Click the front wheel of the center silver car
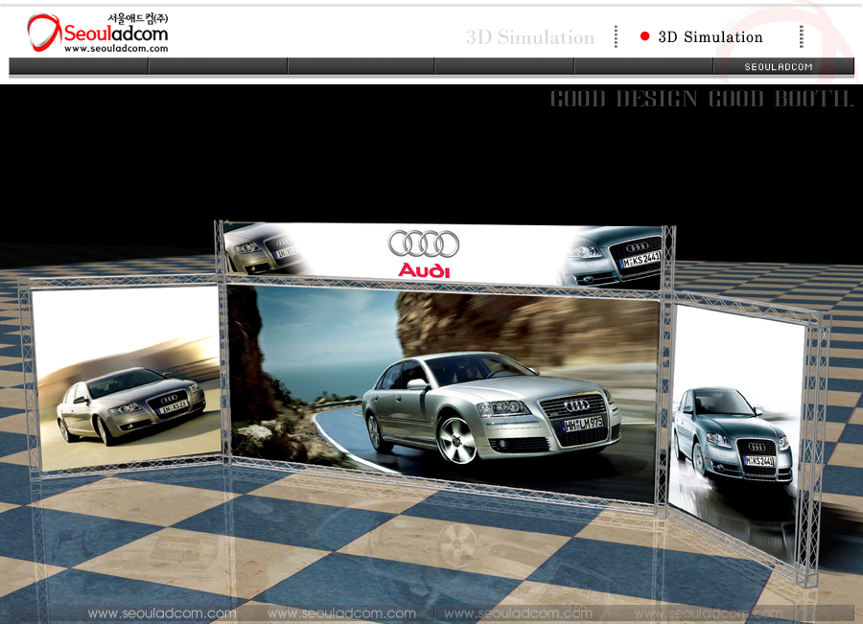863x624 pixels. click(456, 439)
